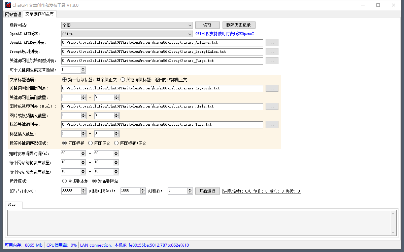
Task: Select 关键词做标题，返回内容都做正文 radio option
Action: coord(154,80)
